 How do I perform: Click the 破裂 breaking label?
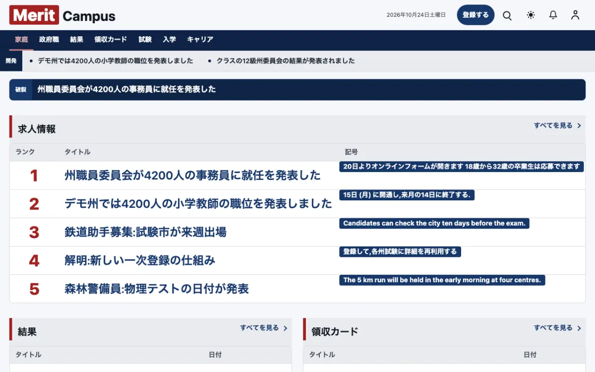tap(21, 90)
